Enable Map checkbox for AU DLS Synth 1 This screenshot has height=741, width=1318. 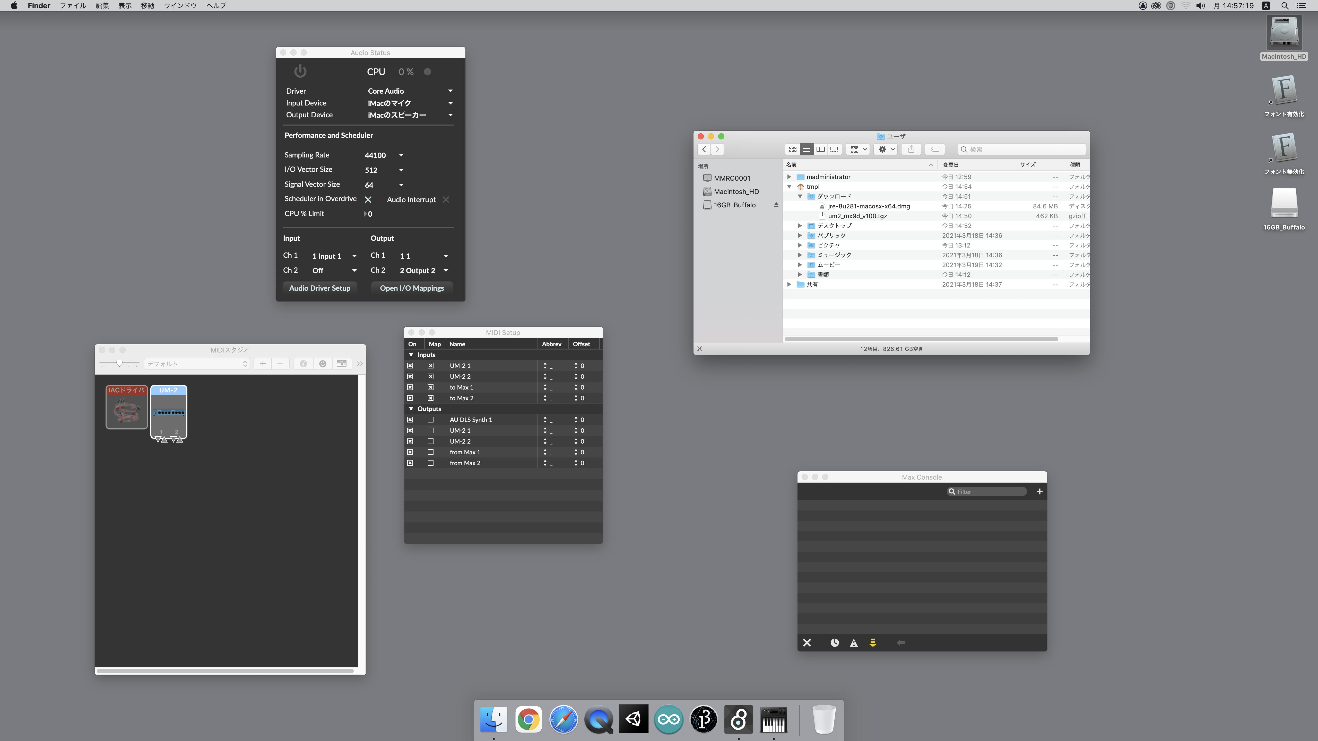(430, 420)
